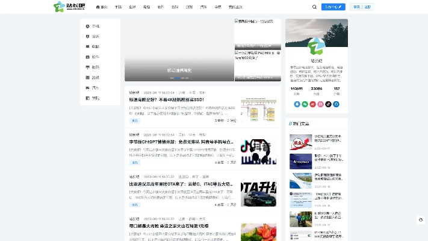
Task: Click the statistic value 157
Action: click(337, 89)
